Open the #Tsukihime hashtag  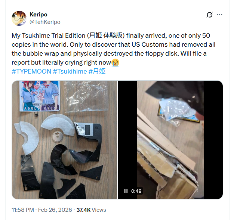[x=70, y=71]
